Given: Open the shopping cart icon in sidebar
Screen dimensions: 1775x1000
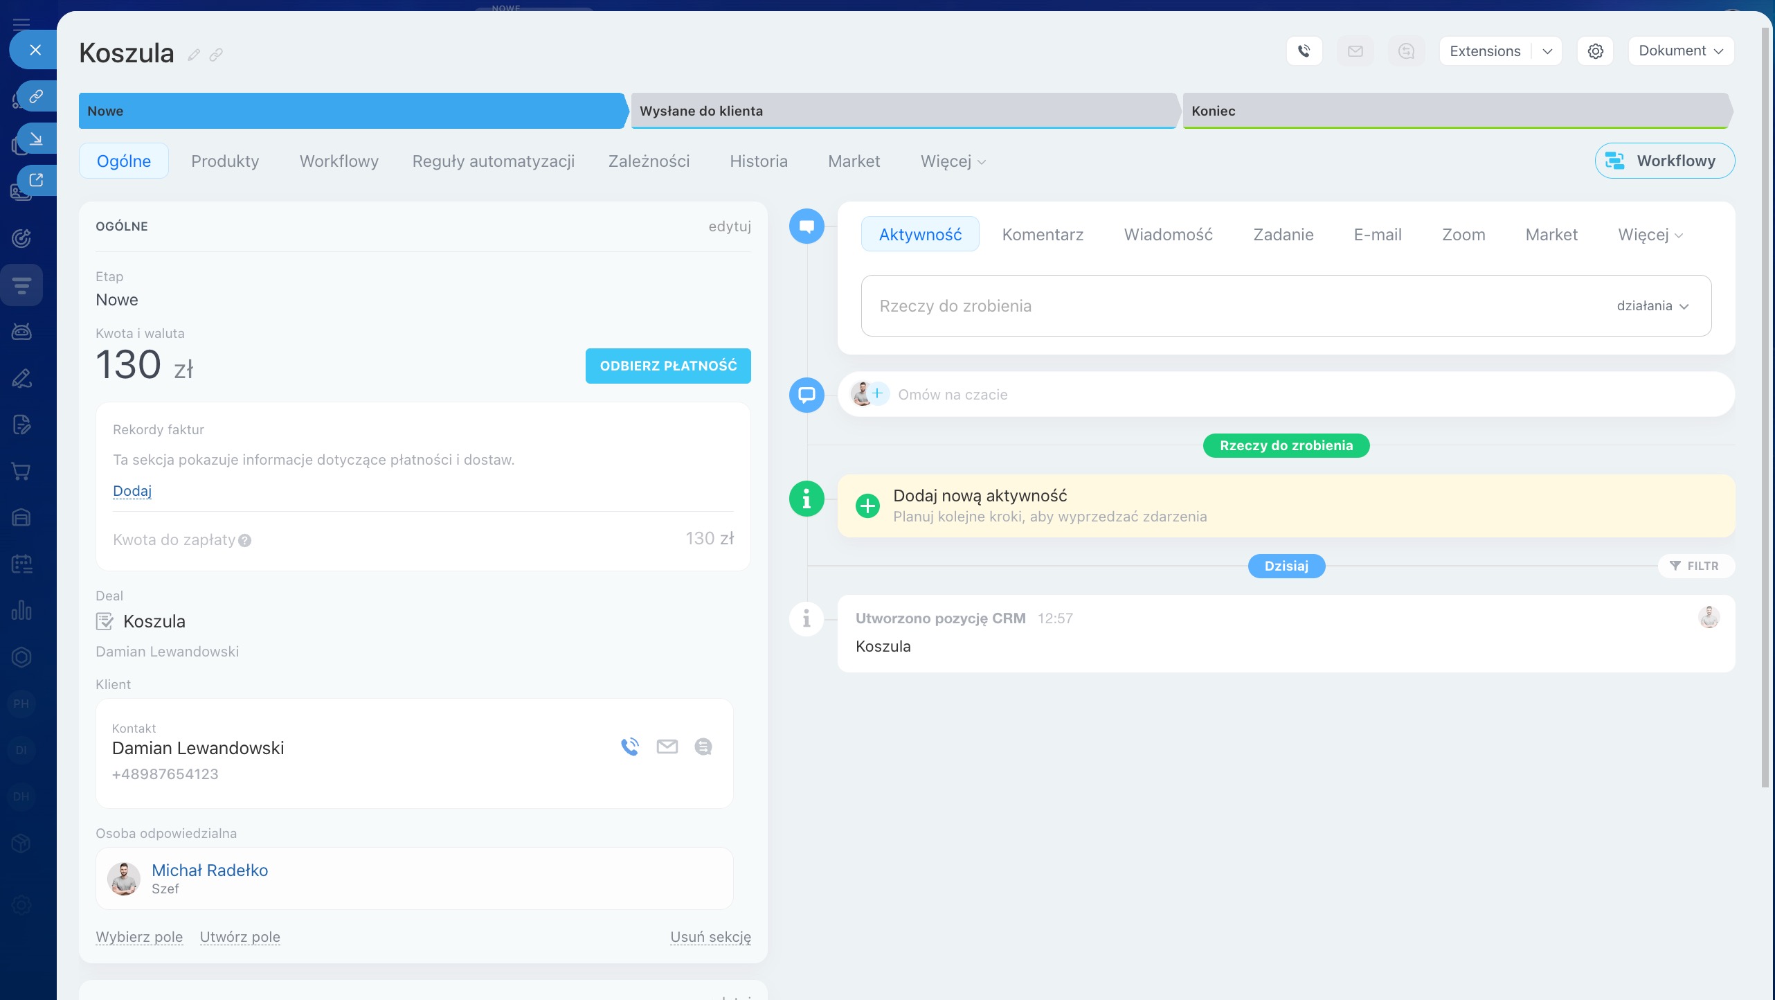Looking at the screenshot, I should (x=21, y=472).
